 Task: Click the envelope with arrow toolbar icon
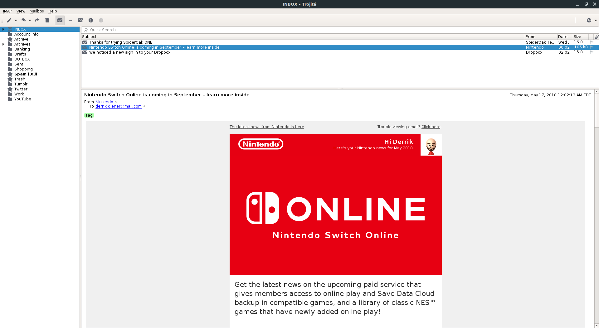tap(80, 20)
